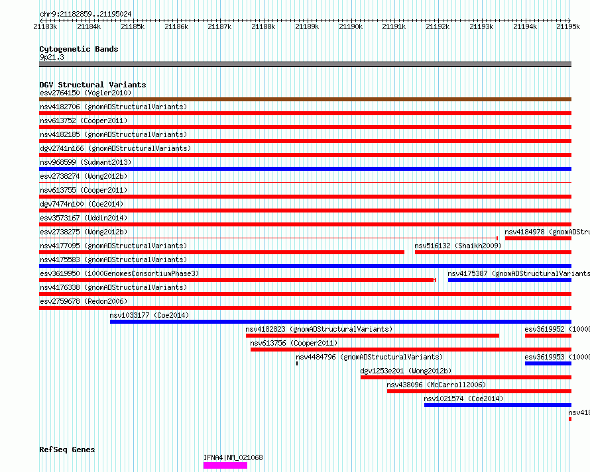Viewport: 590px width, 472px height.
Task: Select the dgv2741n166 variant label
Action: point(115,148)
